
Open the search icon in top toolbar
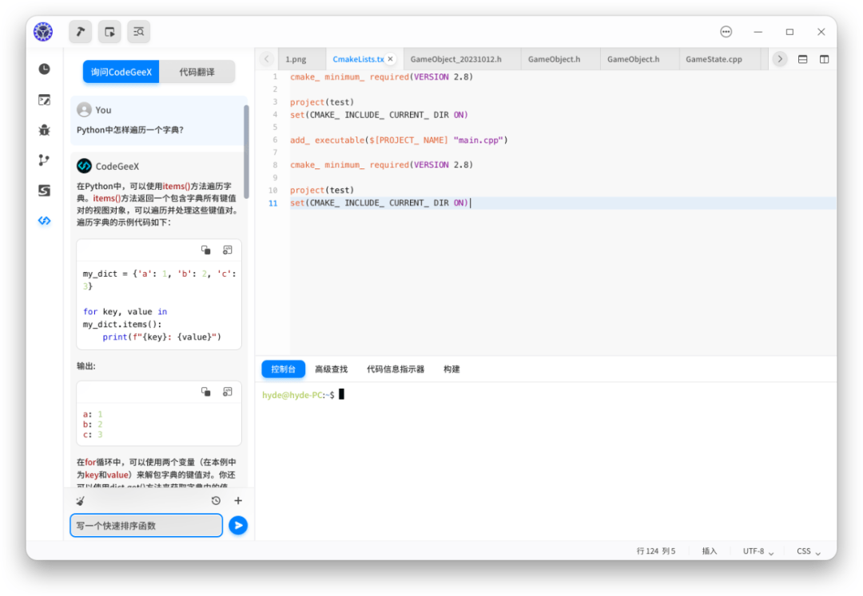[138, 32]
